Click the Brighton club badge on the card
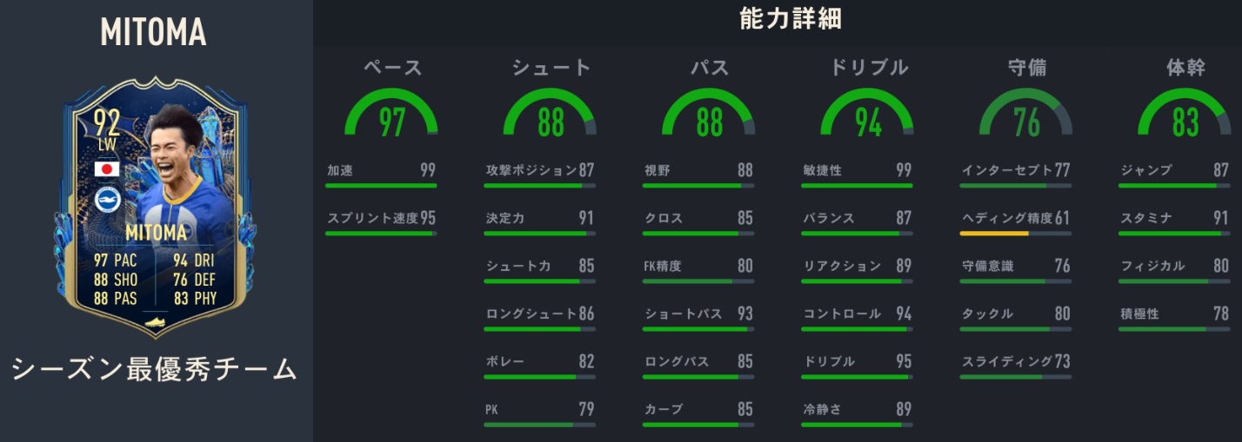Screen dimensions: 1242x442 107,201
